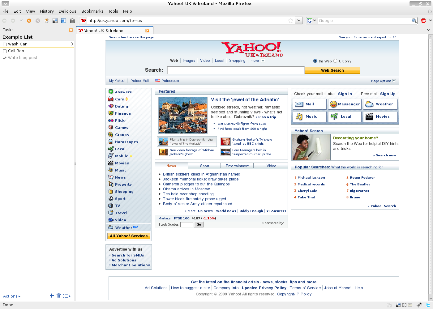433x309 pixels.
Task: Switch to the Video news tab
Action: 271,166
